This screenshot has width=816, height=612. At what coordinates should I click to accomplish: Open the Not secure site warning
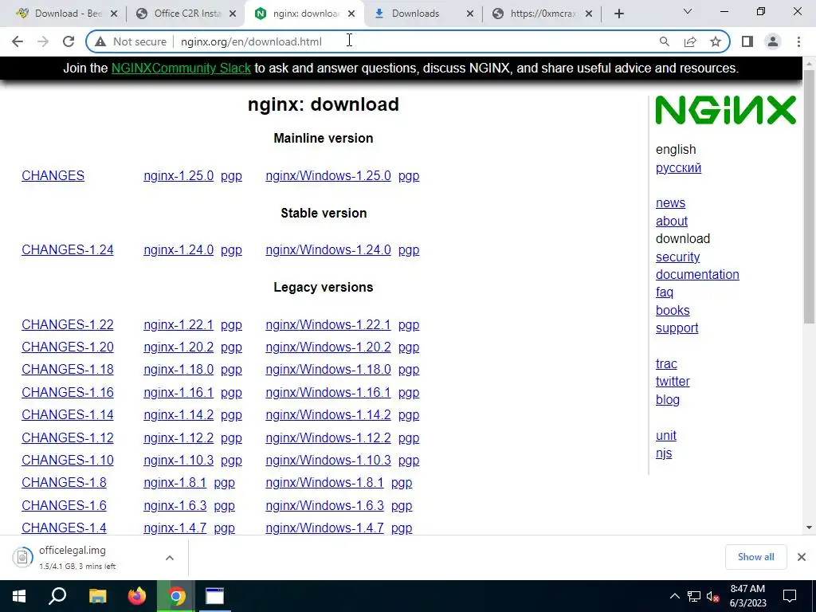pyautogui.click(x=131, y=41)
